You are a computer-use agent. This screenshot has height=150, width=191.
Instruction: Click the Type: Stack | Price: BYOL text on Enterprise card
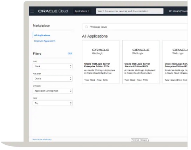96,80
